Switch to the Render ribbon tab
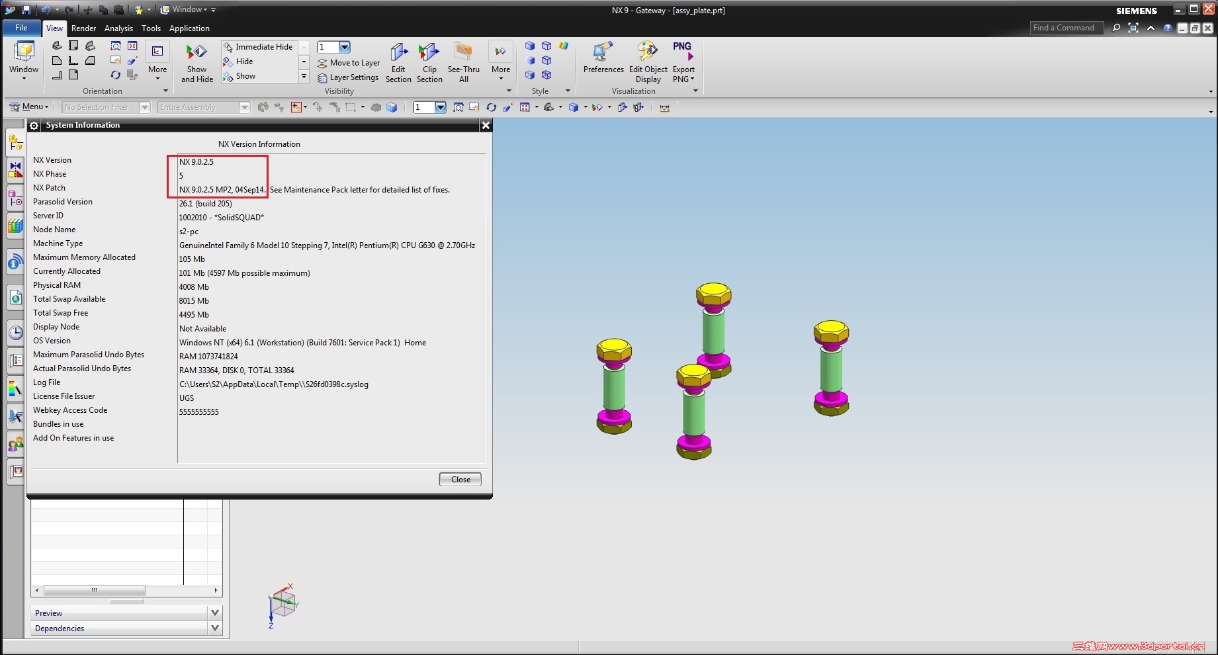This screenshot has width=1218, height=655. coord(83,28)
